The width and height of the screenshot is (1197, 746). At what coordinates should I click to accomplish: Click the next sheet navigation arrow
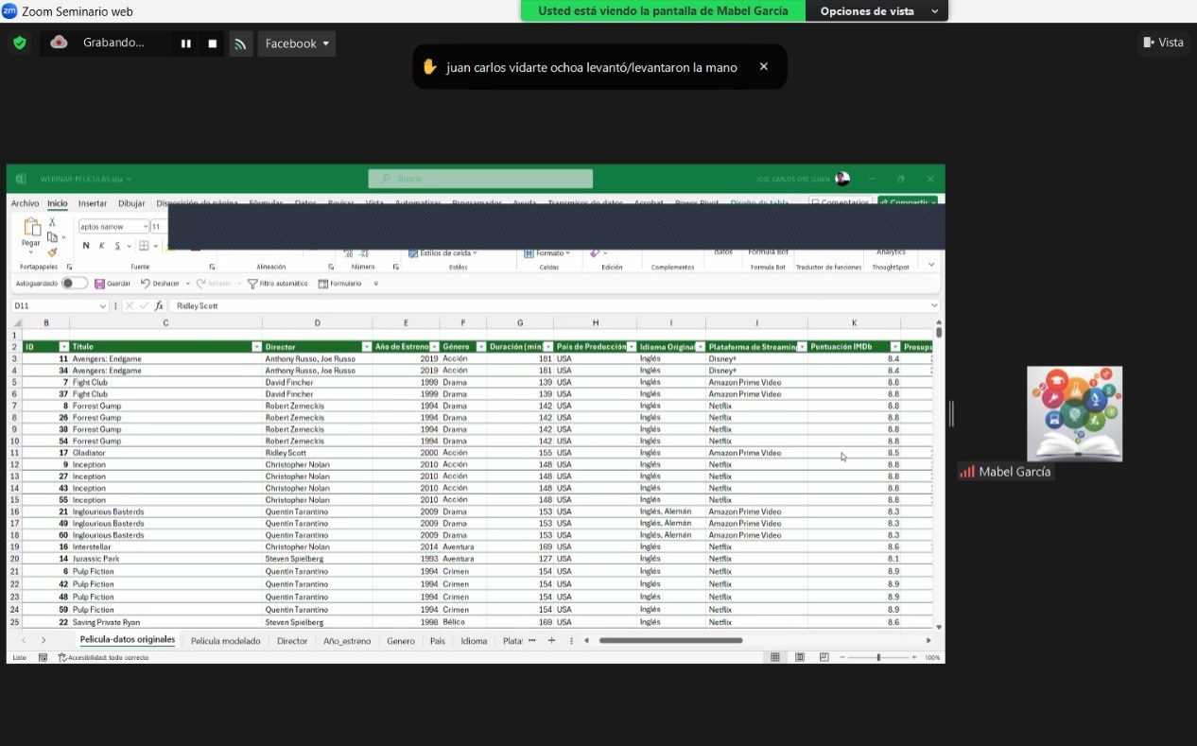(x=43, y=641)
